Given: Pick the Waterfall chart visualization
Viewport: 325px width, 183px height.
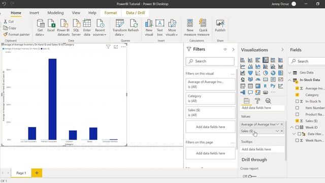Looking at the screenshot, I should click(243, 73).
